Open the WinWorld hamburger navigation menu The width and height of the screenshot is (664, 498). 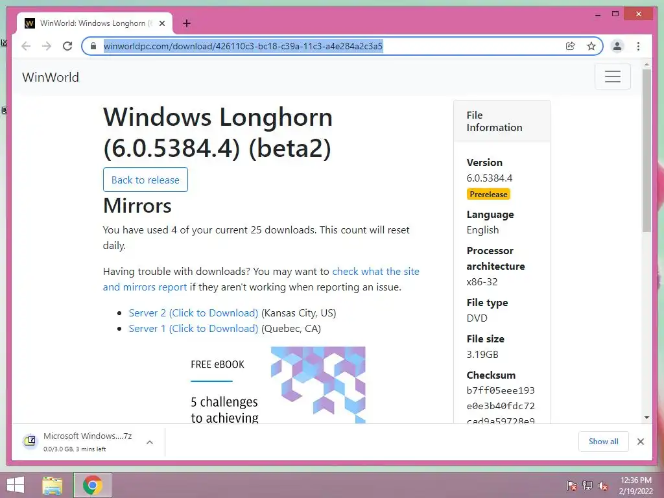click(x=612, y=77)
